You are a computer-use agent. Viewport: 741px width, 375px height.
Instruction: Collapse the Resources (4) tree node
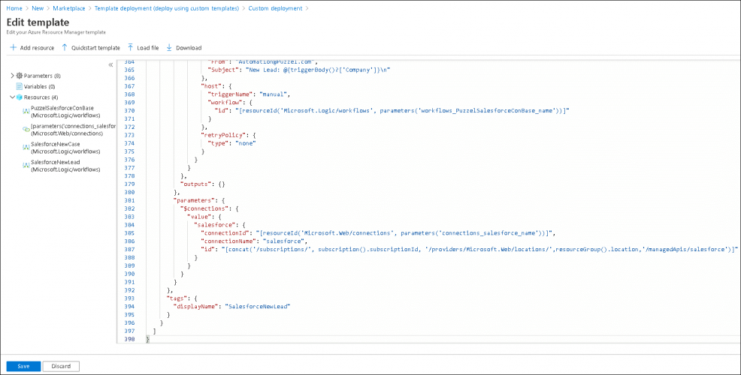(x=12, y=97)
